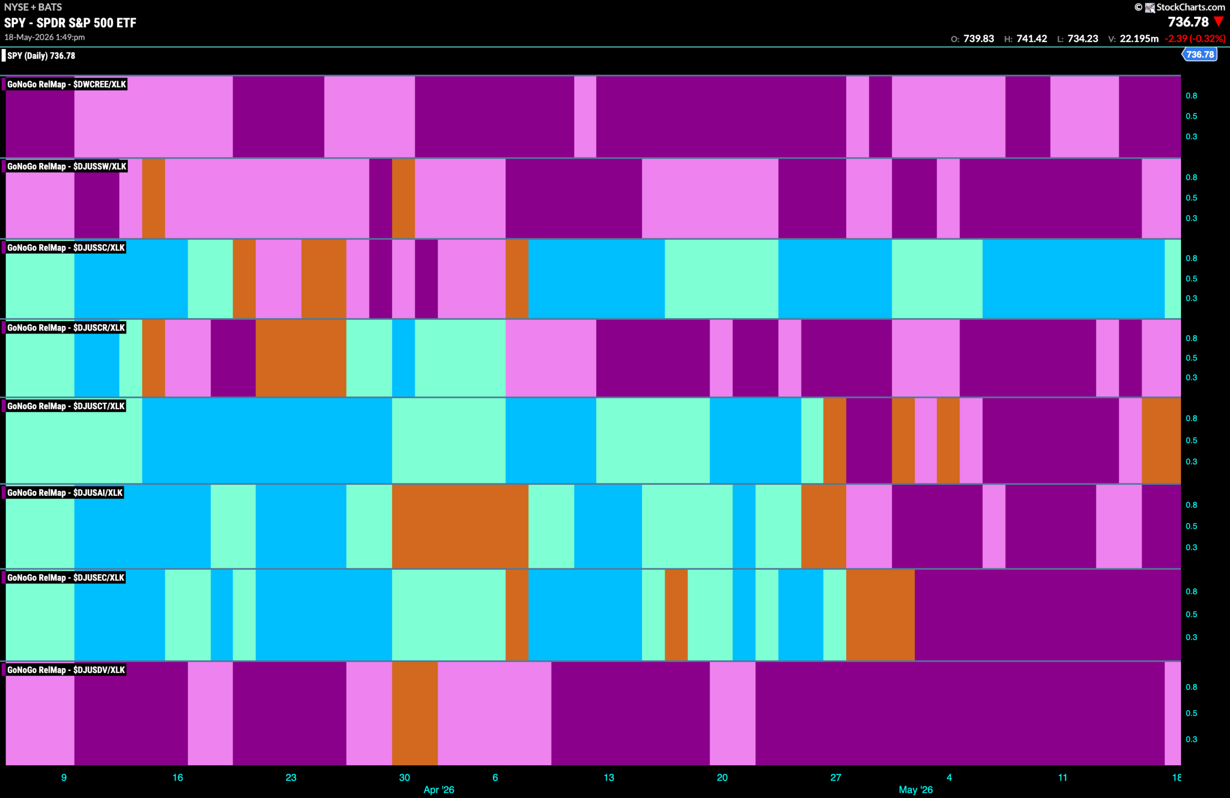The height and width of the screenshot is (798, 1230).
Task: Click the 27 date axis marker
Action: click(836, 777)
